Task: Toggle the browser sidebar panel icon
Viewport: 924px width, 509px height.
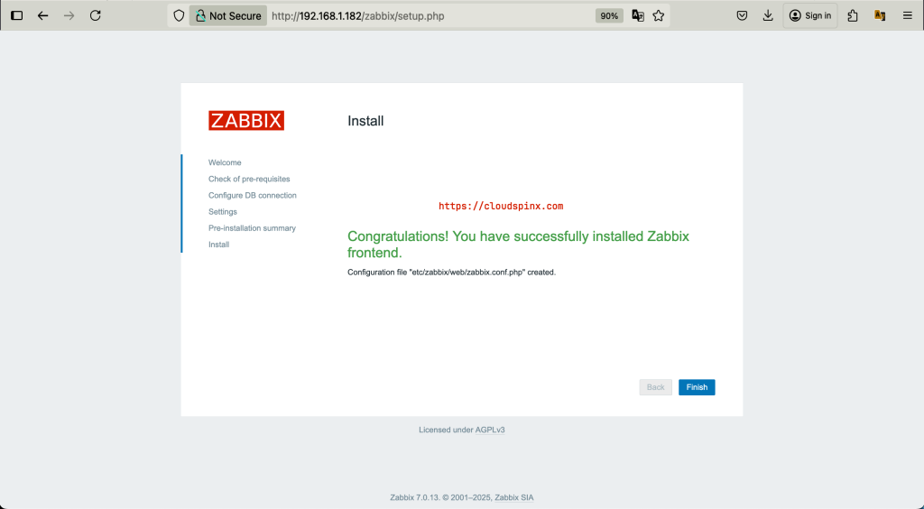Action: tap(17, 16)
